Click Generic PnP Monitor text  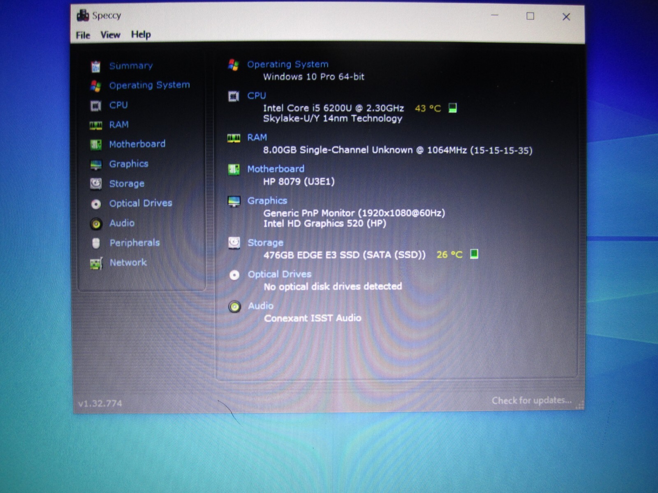[354, 213]
